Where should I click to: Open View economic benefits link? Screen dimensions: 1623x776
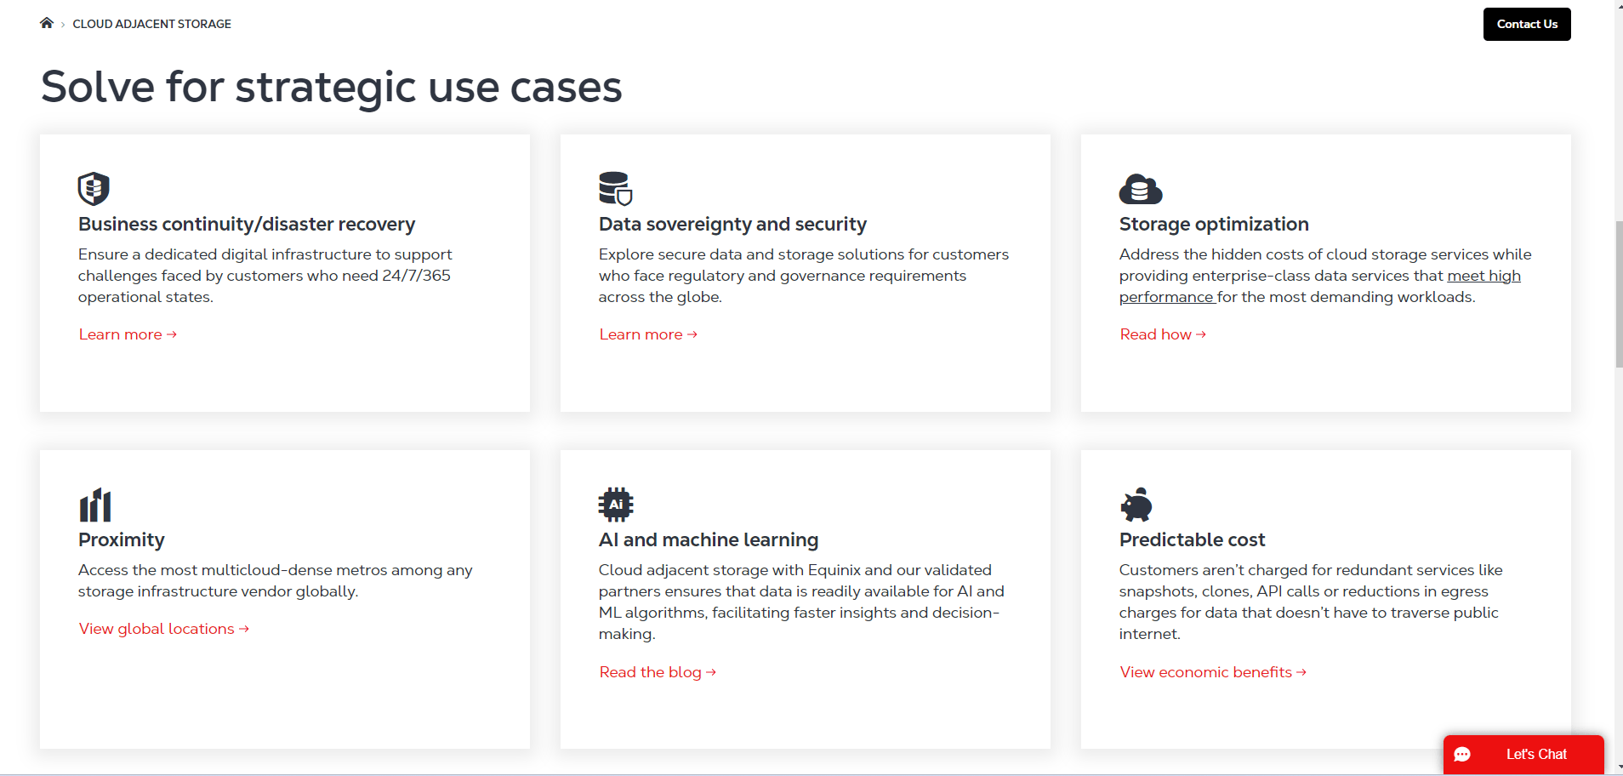pos(1212,672)
